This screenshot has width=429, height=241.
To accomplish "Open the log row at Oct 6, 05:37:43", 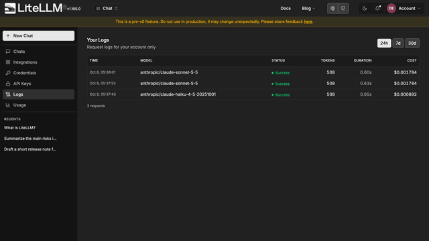I will [x=253, y=94].
